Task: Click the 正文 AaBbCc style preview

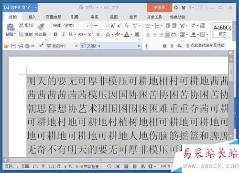Action: coord(222,30)
